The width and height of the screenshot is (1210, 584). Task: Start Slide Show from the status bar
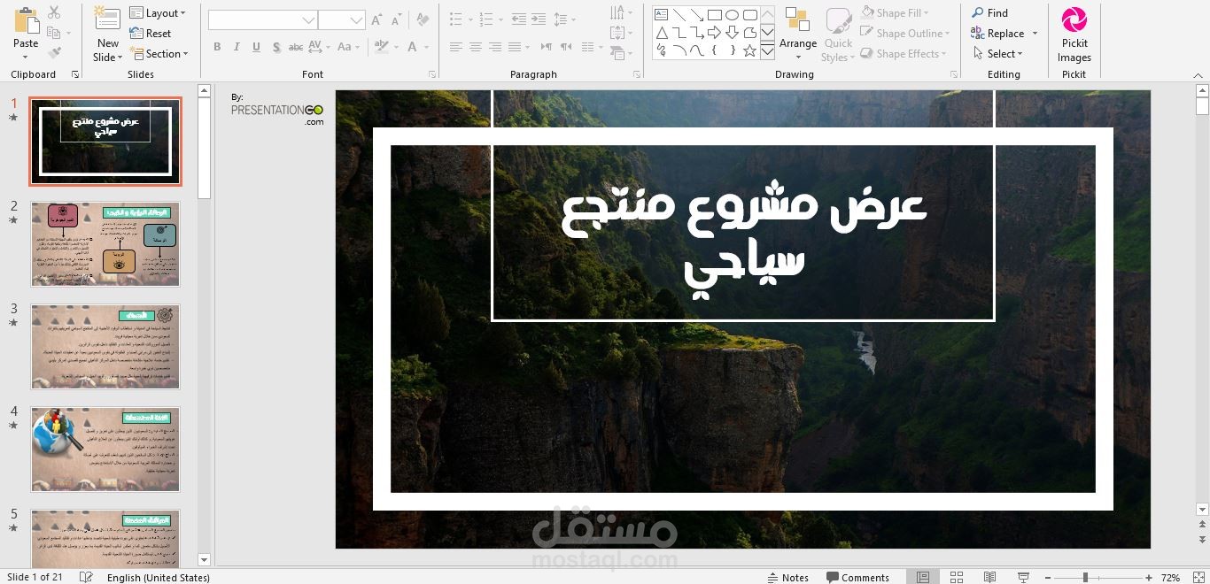1023,577
